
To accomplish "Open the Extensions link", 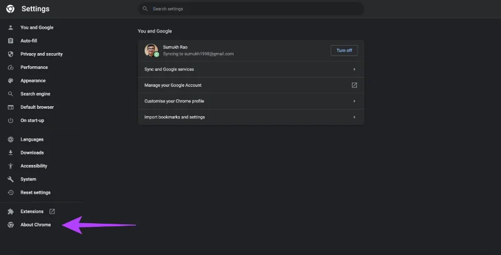I will [32, 211].
